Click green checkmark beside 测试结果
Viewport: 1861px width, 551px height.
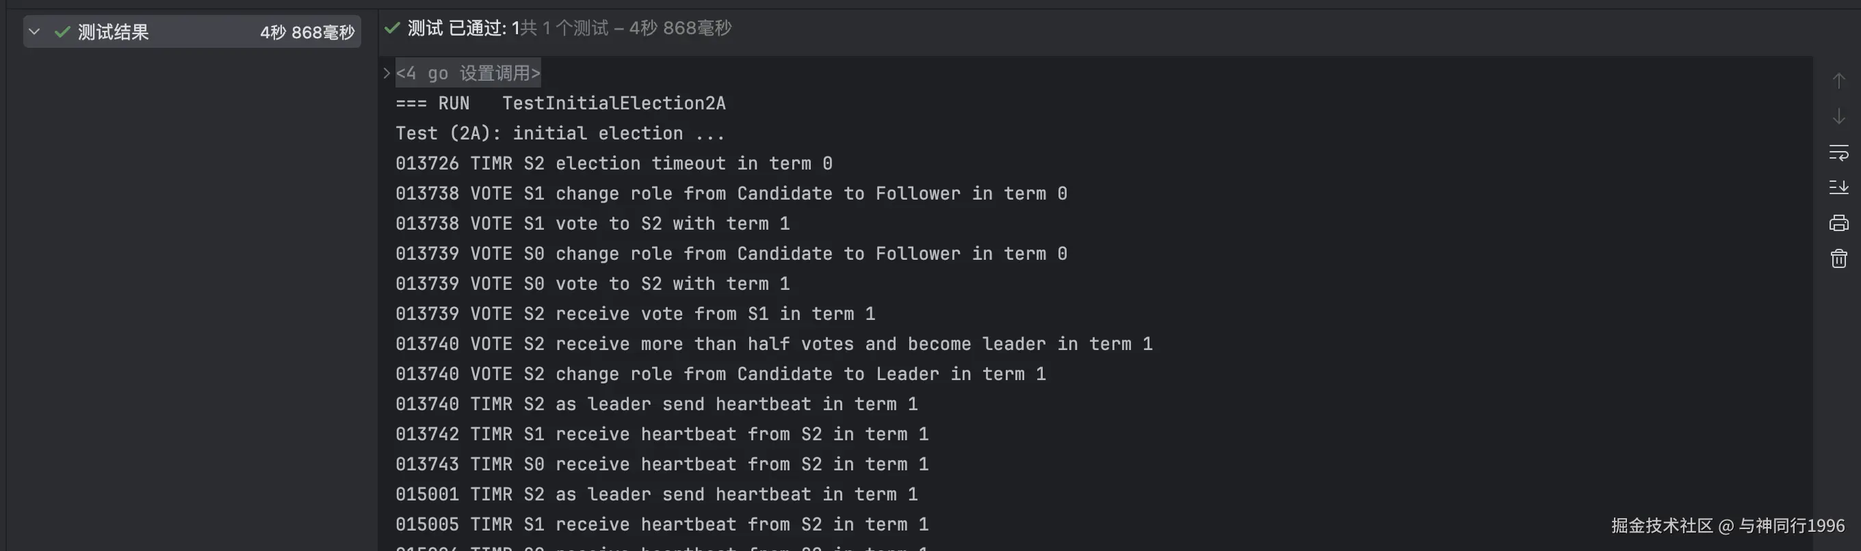[62, 31]
